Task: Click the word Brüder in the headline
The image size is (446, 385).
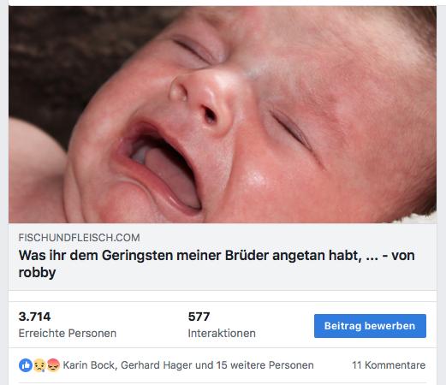Action: pos(247,255)
